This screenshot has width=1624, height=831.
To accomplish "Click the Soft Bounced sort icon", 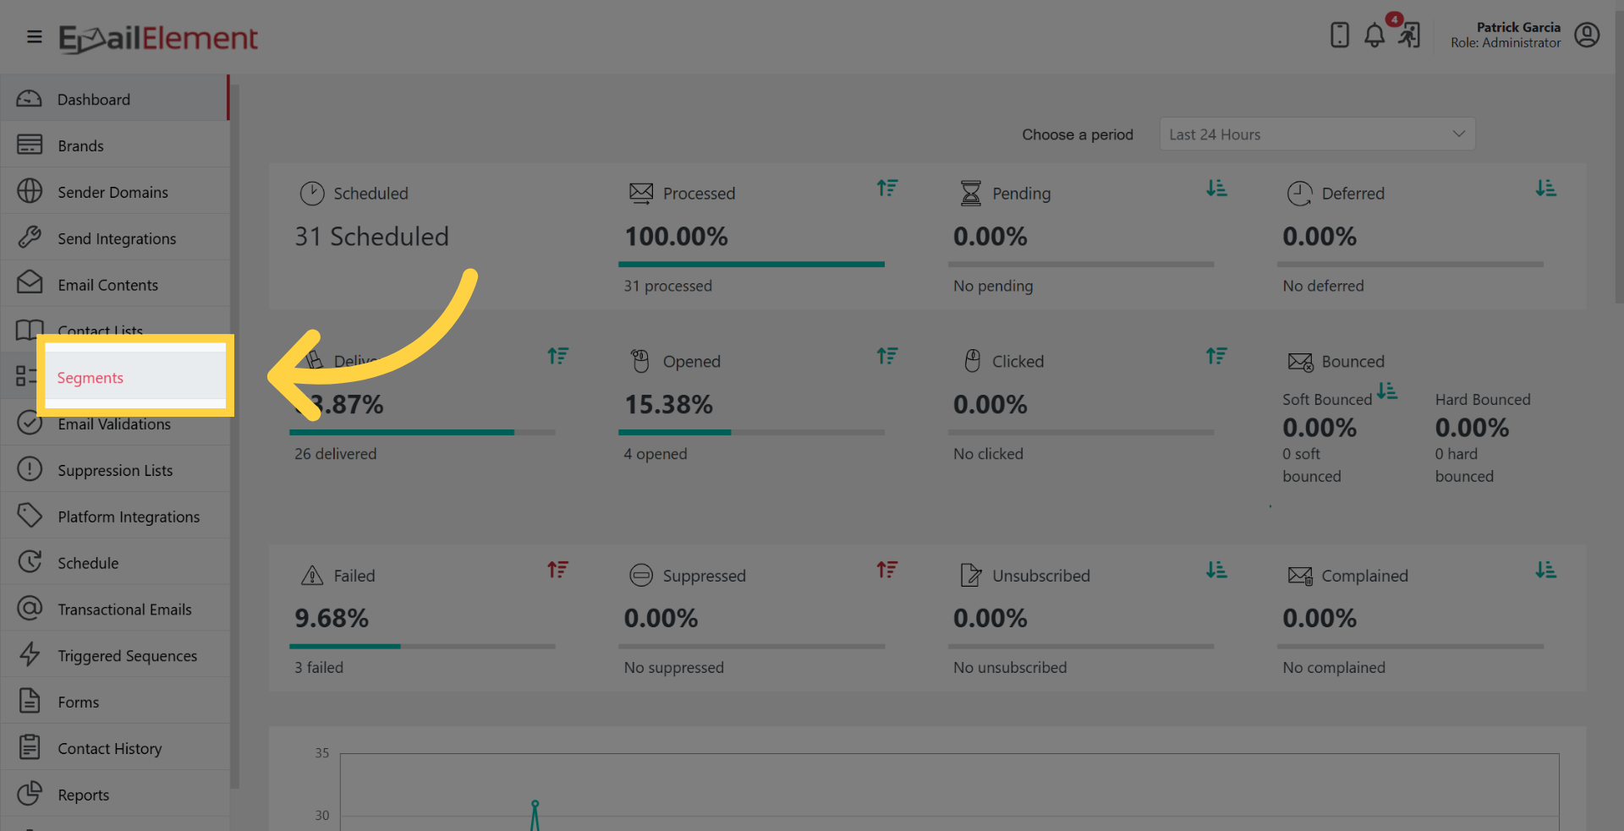I will (x=1387, y=391).
